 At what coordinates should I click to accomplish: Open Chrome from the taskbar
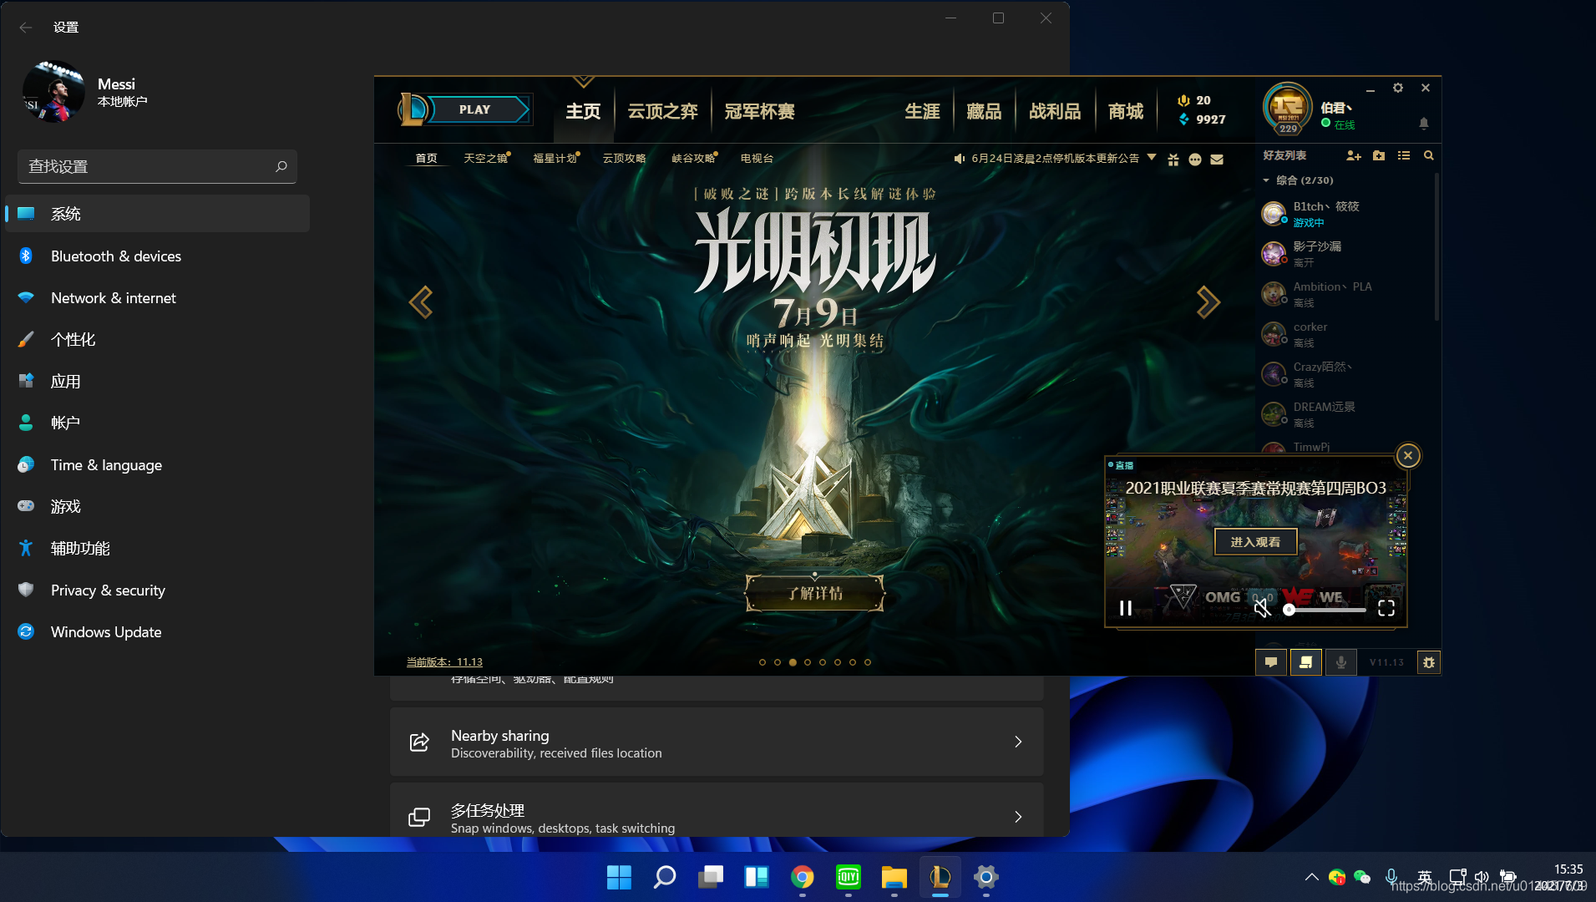pyautogui.click(x=803, y=877)
